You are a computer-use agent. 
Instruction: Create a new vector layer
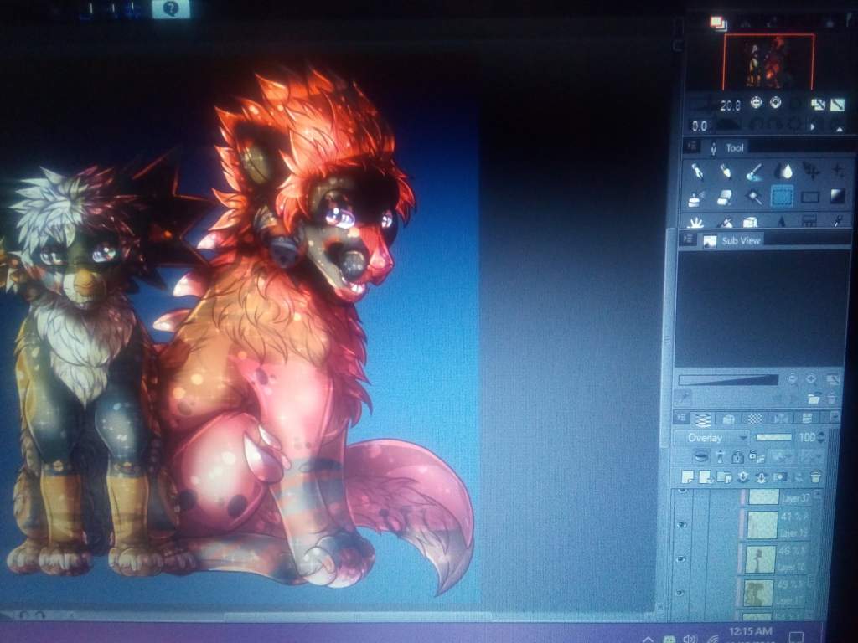click(x=706, y=476)
